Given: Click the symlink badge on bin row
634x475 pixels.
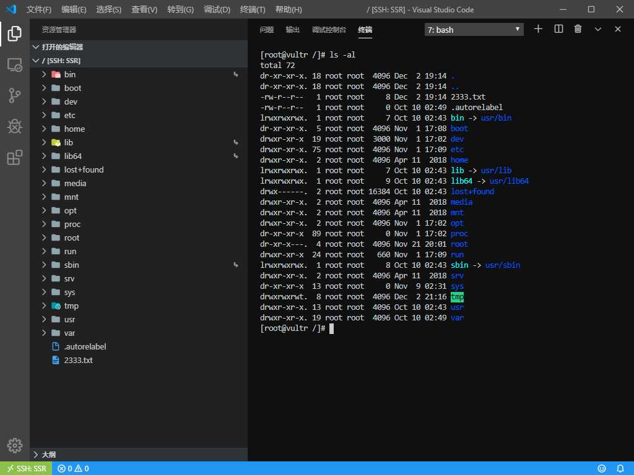Looking at the screenshot, I should (x=236, y=74).
